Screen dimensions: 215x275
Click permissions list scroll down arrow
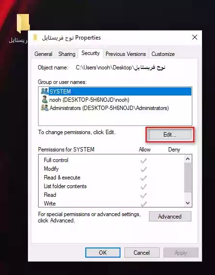click(x=188, y=203)
